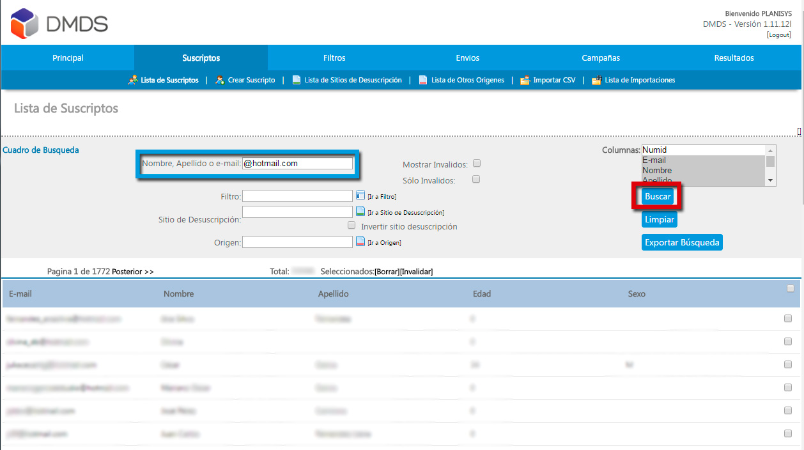Click the Limpiar button
Image resolution: width=804 pixels, height=450 pixels.
point(658,219)
